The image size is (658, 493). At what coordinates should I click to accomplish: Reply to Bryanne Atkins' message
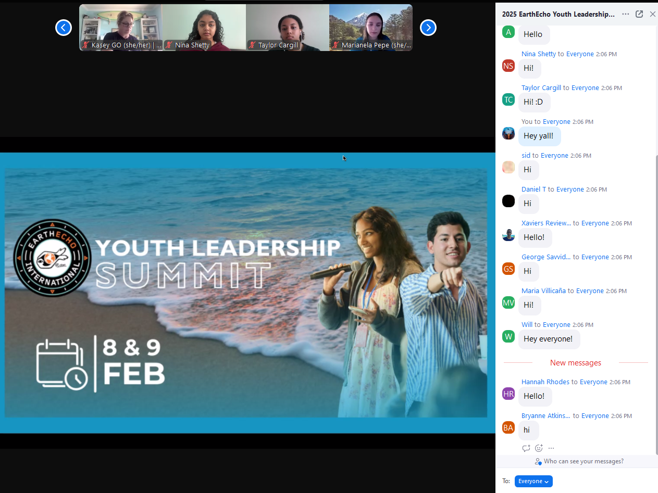[x=526, y=448]
